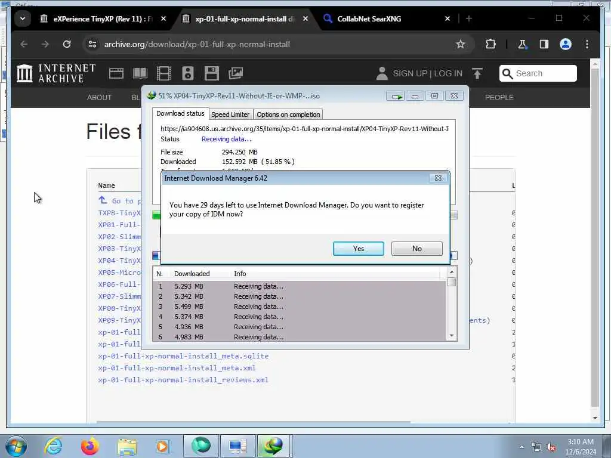The image size is (611, 458).
Task: Click the LOG IN link
Action: pos(448,73)
